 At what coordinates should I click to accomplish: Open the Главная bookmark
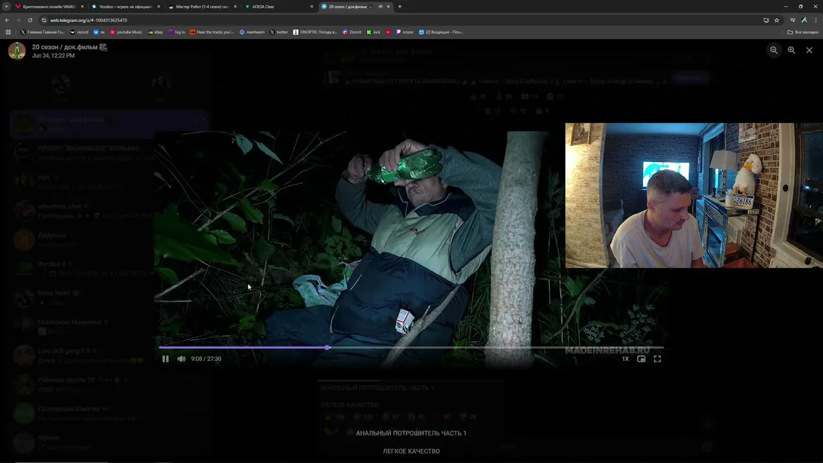[42, 32]
